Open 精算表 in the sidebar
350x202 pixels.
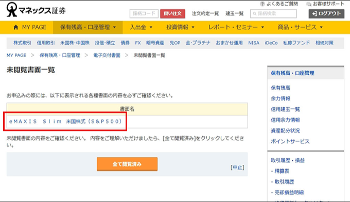(282, 171)
